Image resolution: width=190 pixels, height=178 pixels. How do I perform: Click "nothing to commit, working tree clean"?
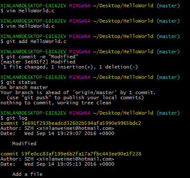[56, 103]
